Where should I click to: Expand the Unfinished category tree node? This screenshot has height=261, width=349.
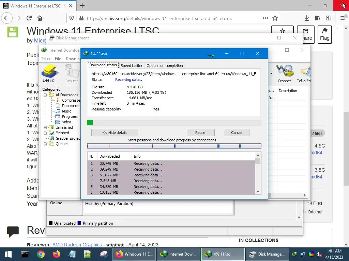[x=45, y=128]
